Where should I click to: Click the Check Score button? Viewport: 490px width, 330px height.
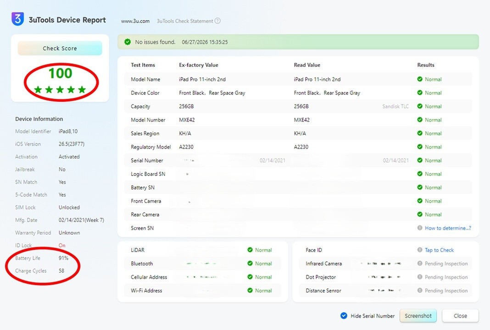(60, 48)
